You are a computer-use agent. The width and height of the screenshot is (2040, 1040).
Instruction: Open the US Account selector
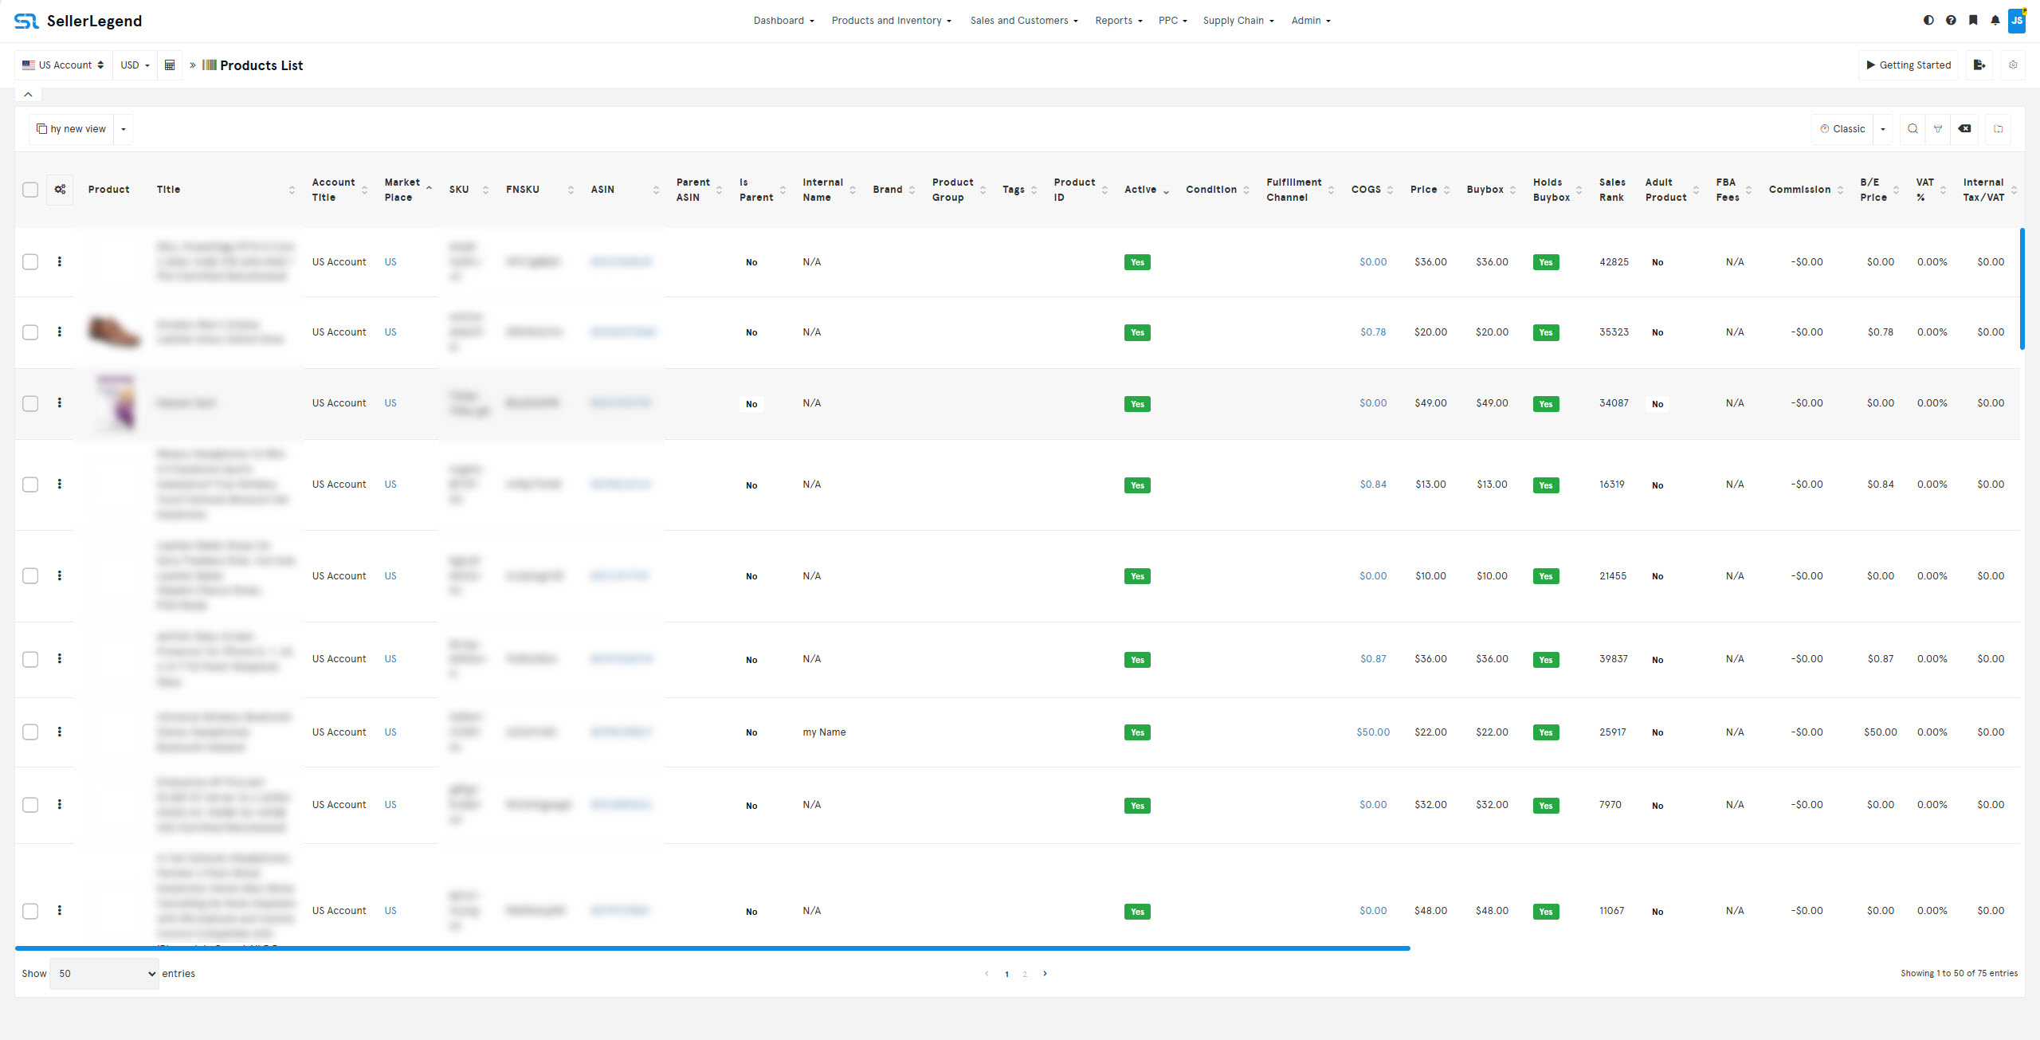63,65
